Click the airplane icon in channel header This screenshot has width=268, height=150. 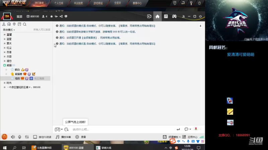(56, 16)
